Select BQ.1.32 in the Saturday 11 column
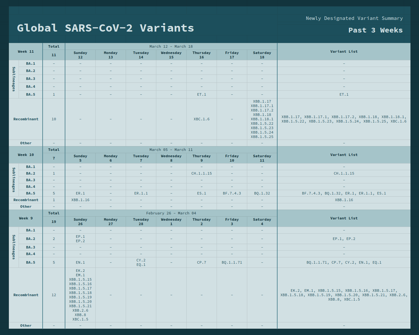This screenshot has height=335, width=419. tap(262, 193)
